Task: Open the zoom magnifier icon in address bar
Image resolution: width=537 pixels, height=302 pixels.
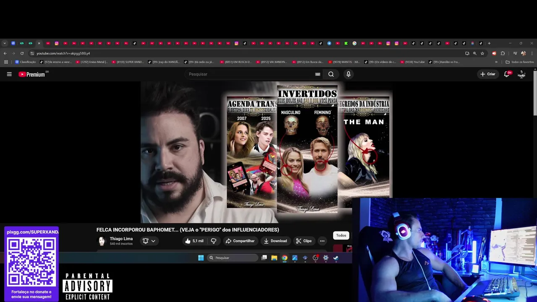Action: (475, 53)
